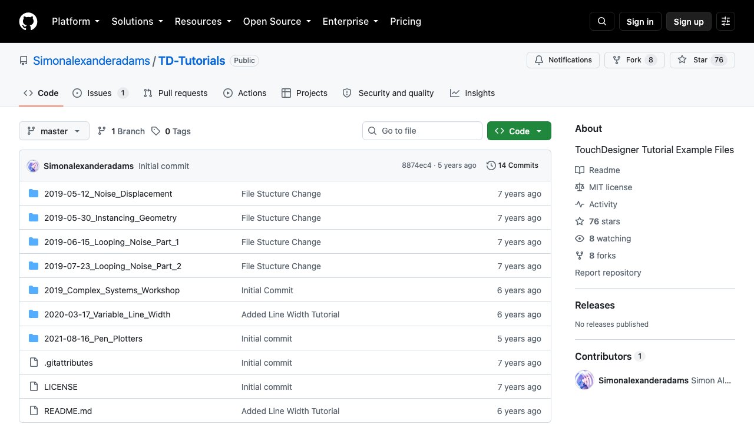This screenshot has height=424, width=754.
Task: Open the Simonalexanderadams owner link in the header
Action: coord(91,61)
